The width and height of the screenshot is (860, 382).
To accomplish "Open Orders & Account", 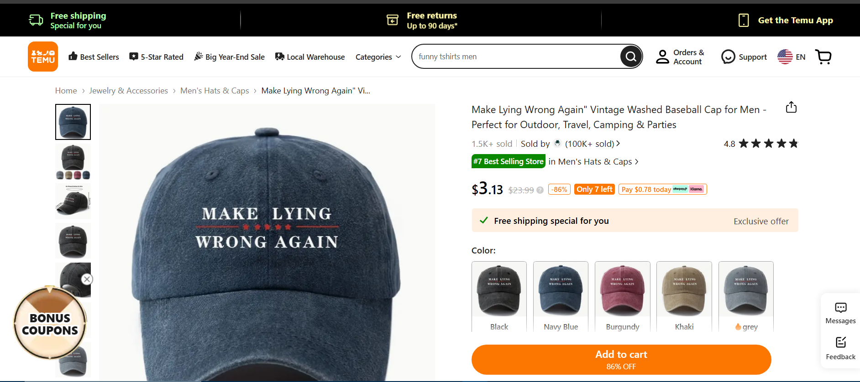I will click(x=680, y=57).
